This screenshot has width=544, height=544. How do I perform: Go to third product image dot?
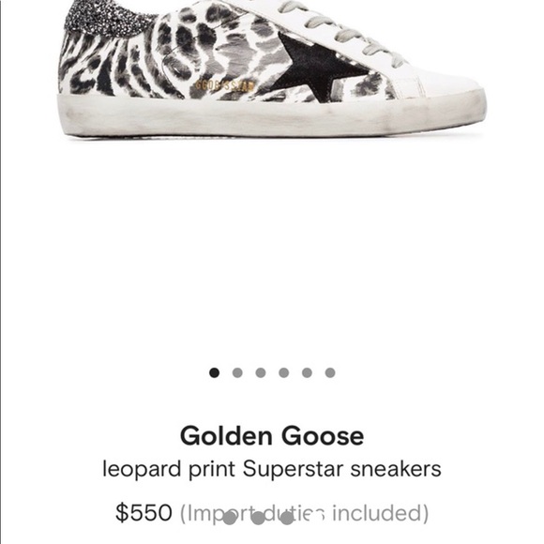261,372
